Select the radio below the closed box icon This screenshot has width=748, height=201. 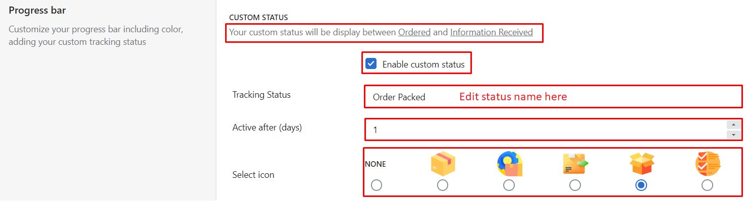(x=443, y=185)
